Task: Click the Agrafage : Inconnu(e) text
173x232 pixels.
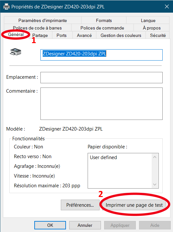Action: tap(37, 166)
